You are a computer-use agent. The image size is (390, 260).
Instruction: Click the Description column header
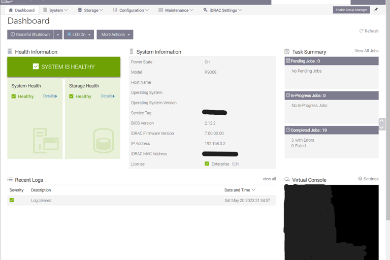41,190
